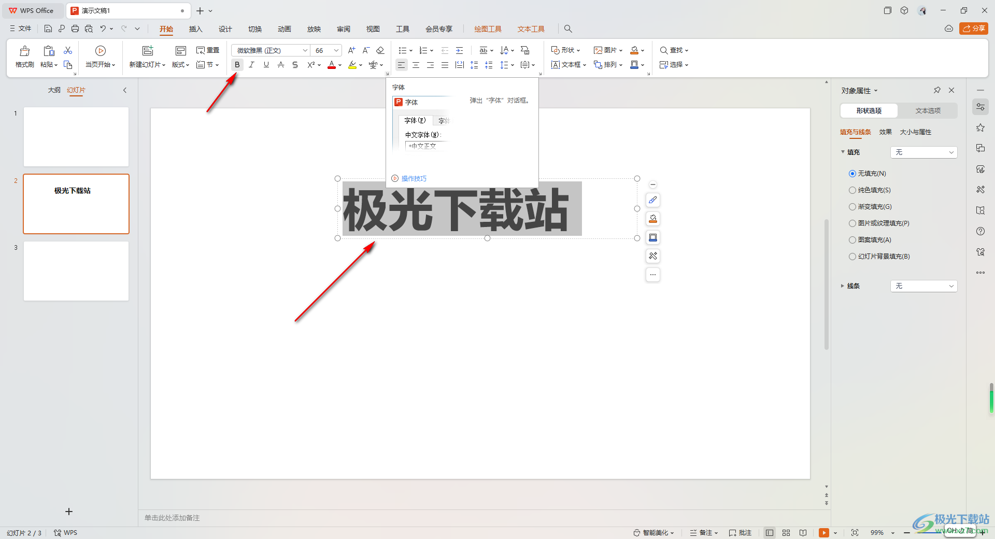Screen dimensions: 995x539
Task: Apply Underline to selected text
Action: click(266, 65)
